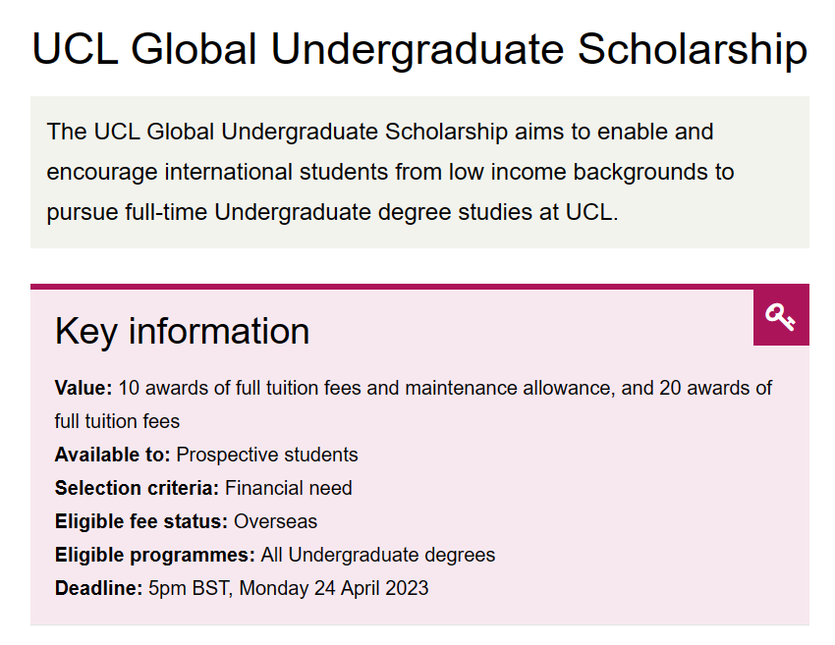Click the bold Eligible fee status label
Image resolution: width=835 pixels, height=645 pixels.
point(141,521)
